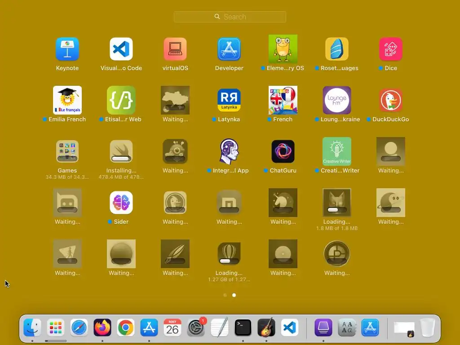Click the loading wolf app icon
460x345 pixels.
click(337, 203)
